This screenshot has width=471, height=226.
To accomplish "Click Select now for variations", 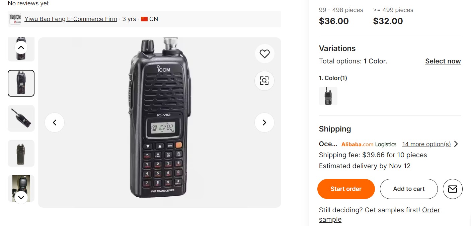I will pos(443,61).
